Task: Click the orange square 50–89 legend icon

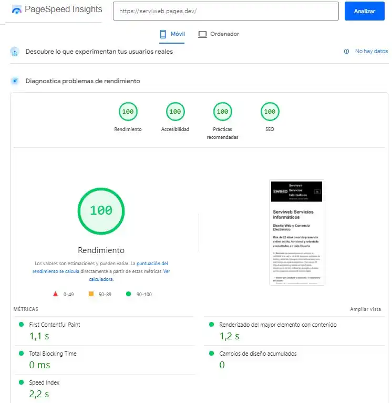Action: (x=91, y=294)
